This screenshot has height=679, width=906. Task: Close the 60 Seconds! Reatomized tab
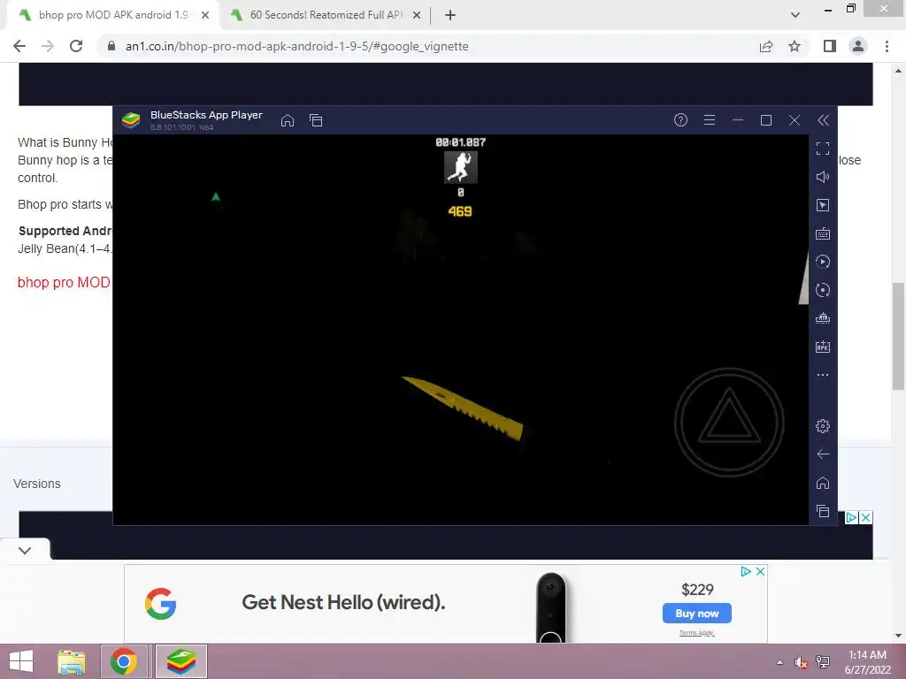[x=417, y=16]
